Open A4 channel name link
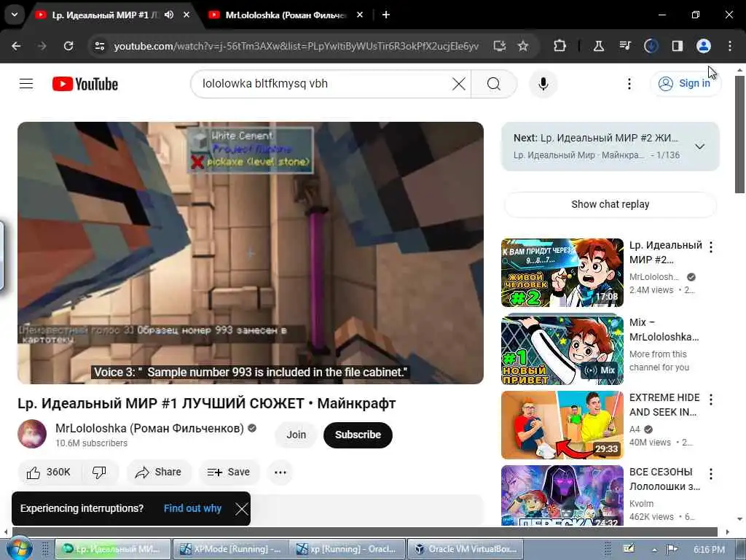 tap(635, 429)
